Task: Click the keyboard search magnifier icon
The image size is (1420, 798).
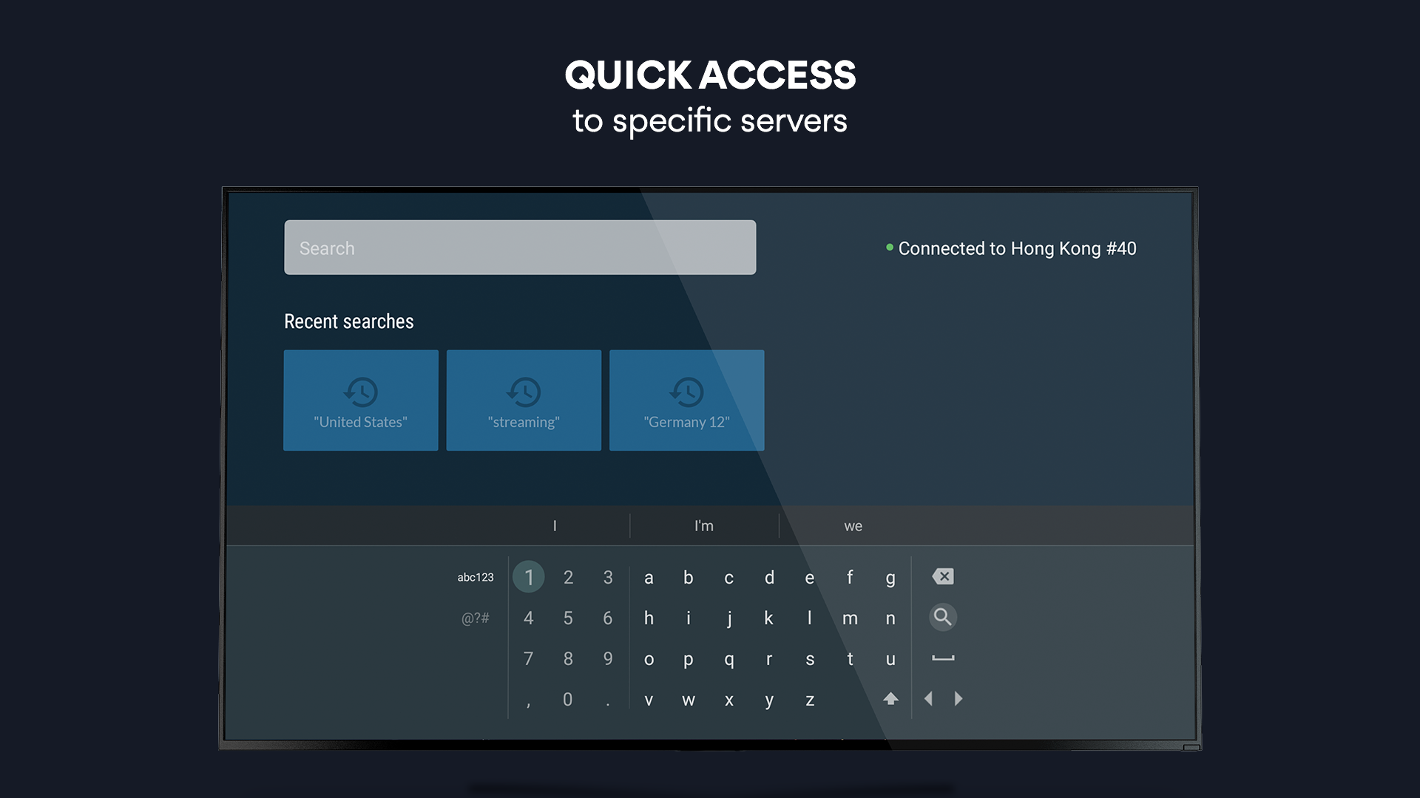Action: pyautogui.click(x=942, y=617)
